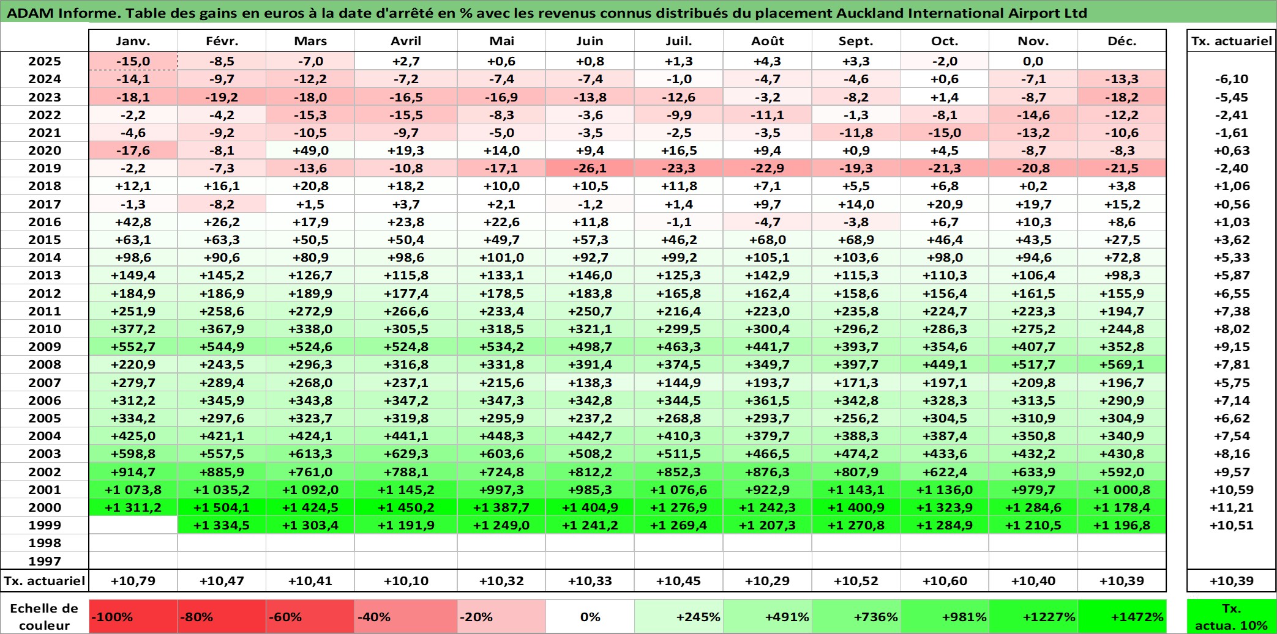Click the +569,1 cell in December 2008
1277x634 pixels.
pos(1122,364)
